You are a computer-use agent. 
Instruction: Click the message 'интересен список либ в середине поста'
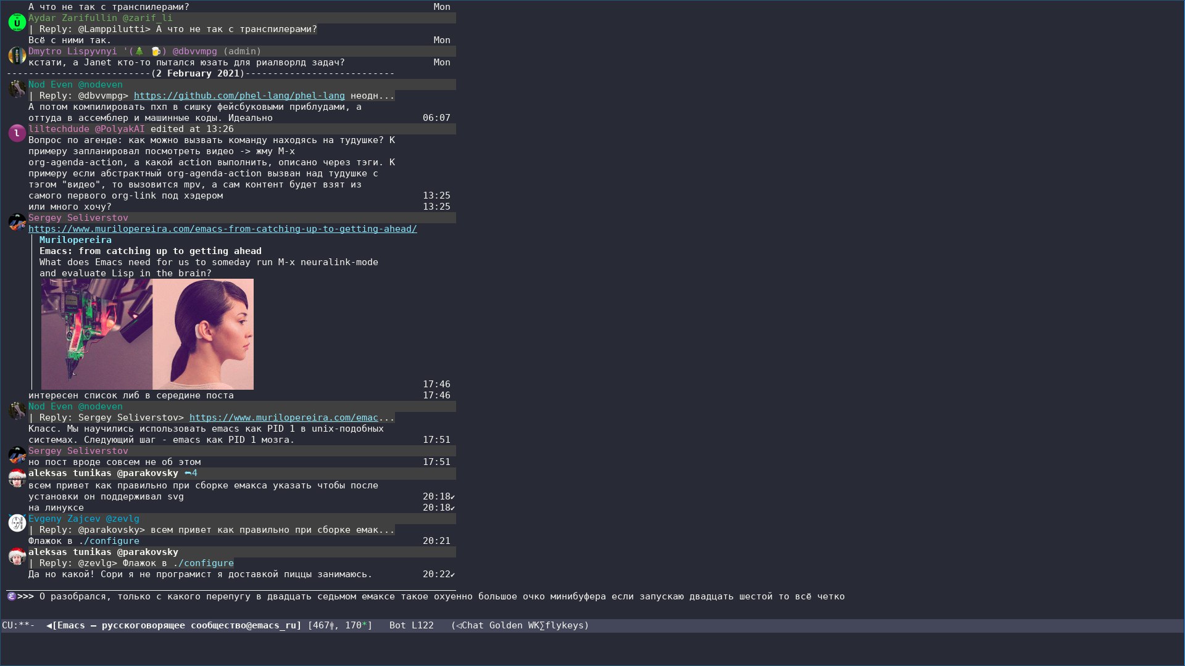pyautogui.click(x=131, y=395)
